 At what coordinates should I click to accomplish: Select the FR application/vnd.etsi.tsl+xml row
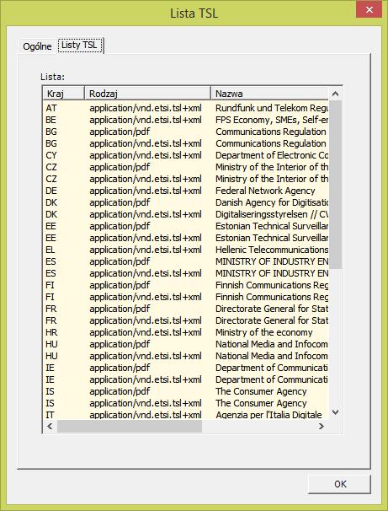186,320
